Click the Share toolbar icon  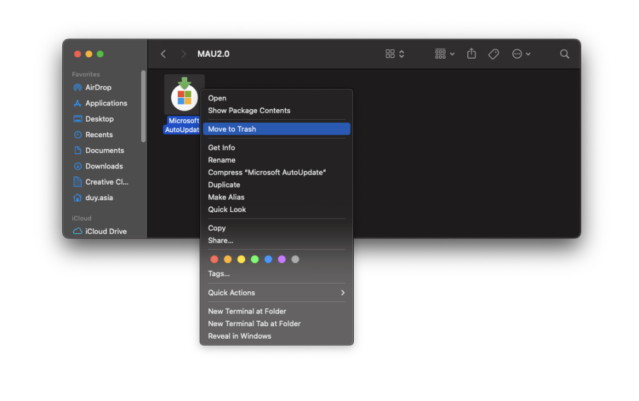coord(472,54)
